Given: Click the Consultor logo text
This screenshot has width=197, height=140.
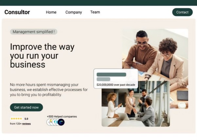Looking at the screenshot, I should [17, 12].
